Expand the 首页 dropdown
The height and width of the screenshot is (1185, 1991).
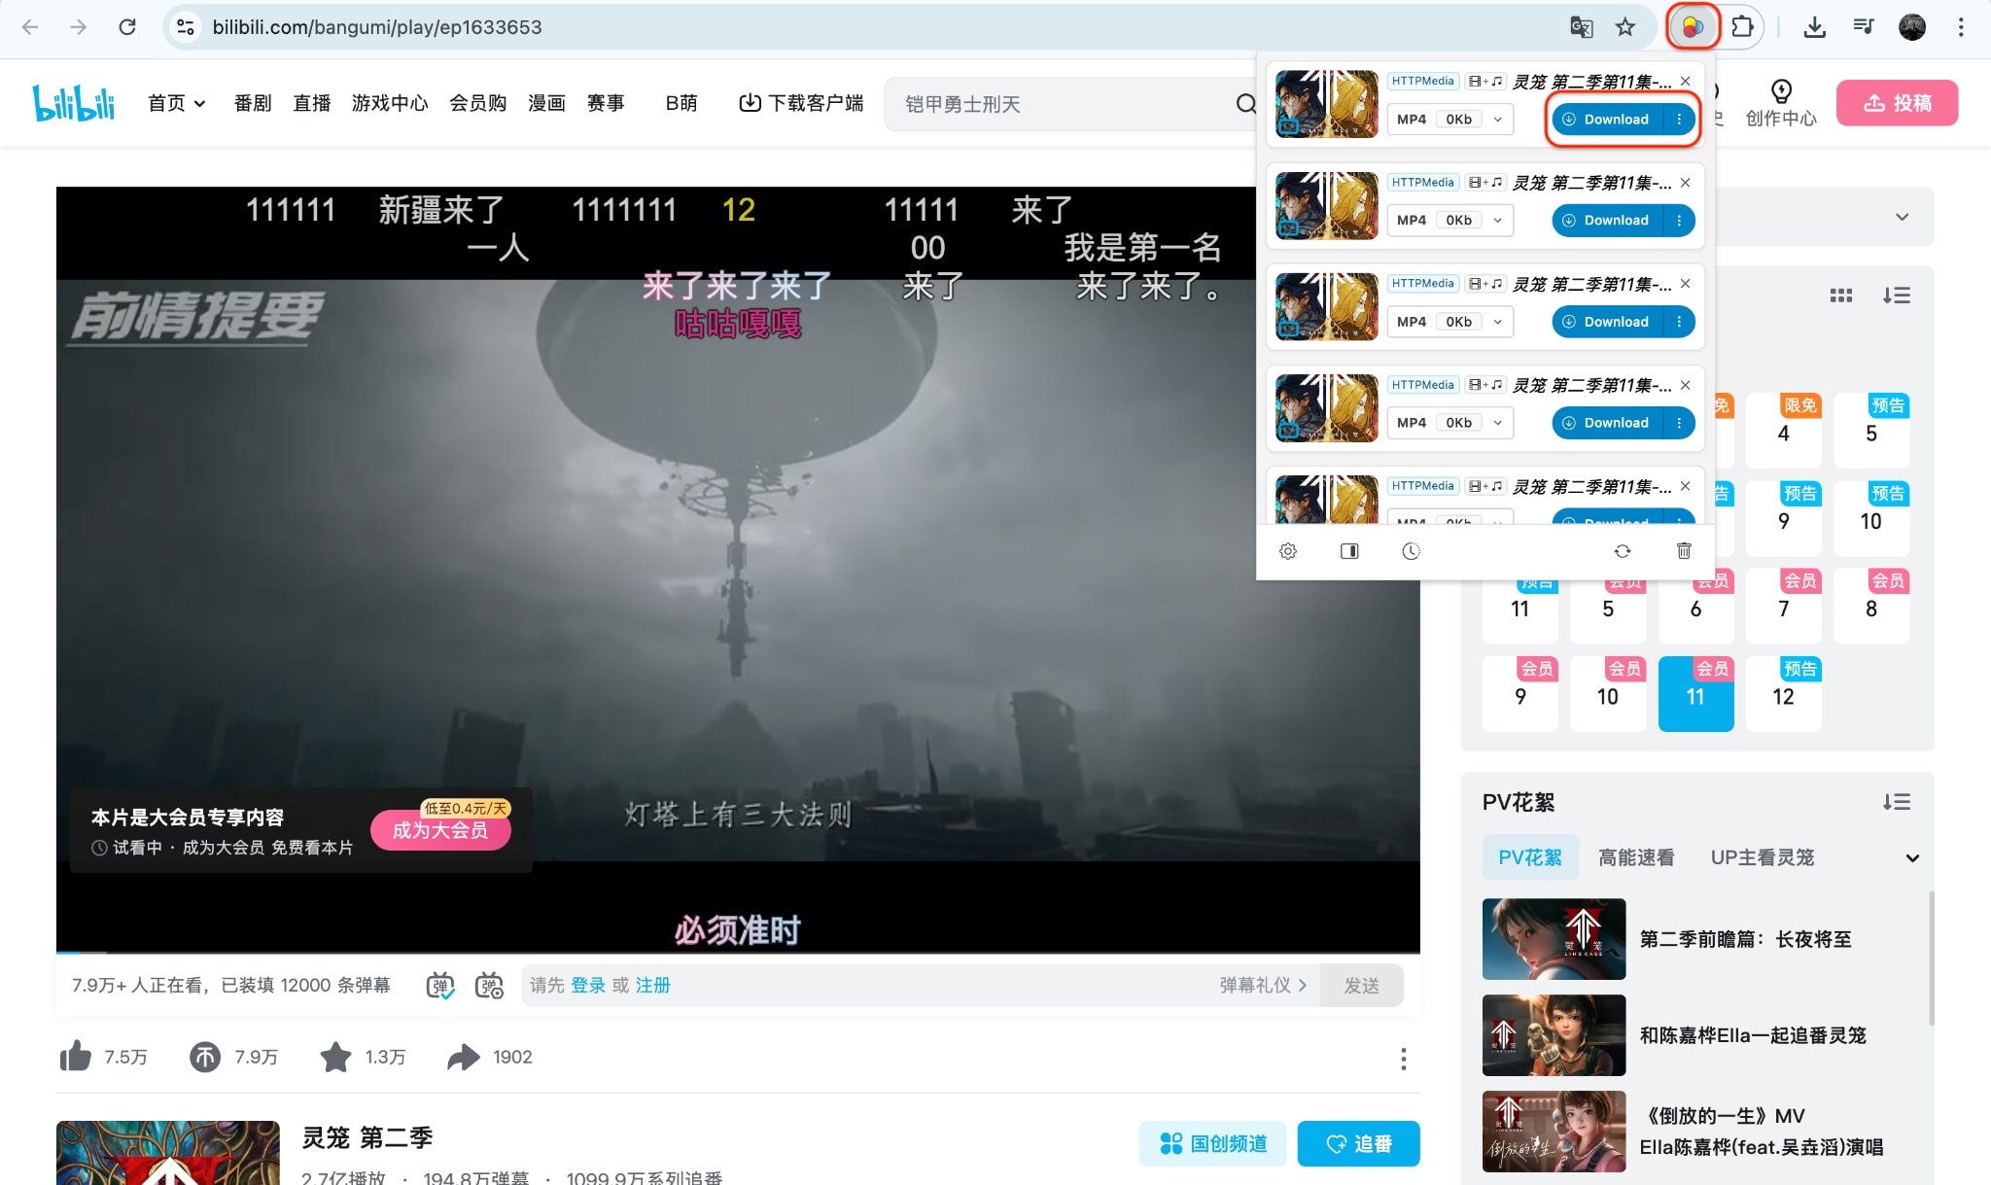pyautogui.click(x=176, y=103)
